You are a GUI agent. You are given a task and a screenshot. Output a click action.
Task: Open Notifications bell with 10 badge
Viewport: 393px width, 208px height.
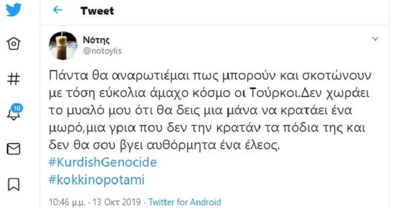pos(14,112)
